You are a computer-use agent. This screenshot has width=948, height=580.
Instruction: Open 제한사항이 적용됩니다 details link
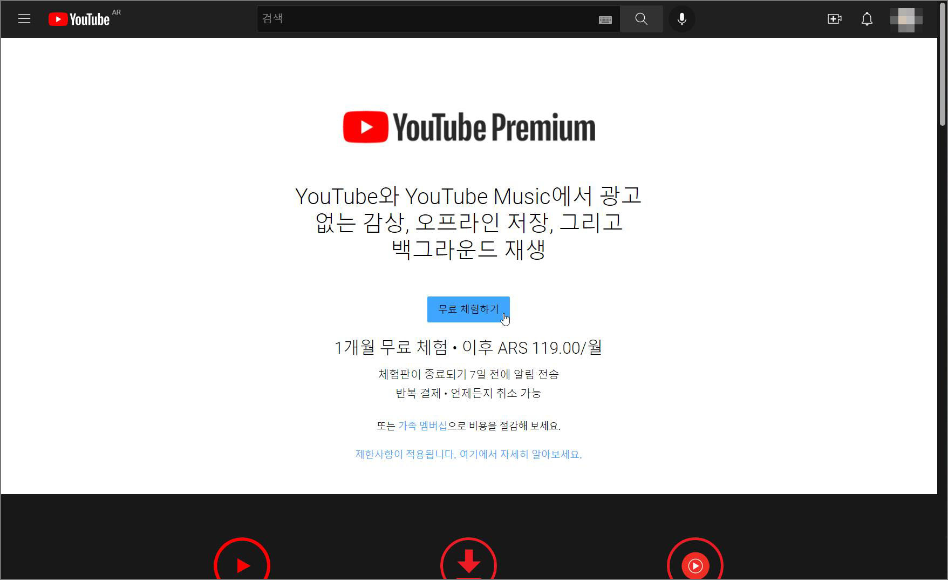(468, 454)
